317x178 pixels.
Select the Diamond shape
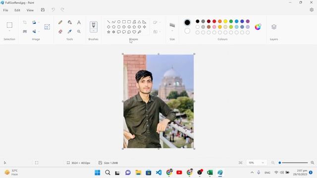[108, 27]
